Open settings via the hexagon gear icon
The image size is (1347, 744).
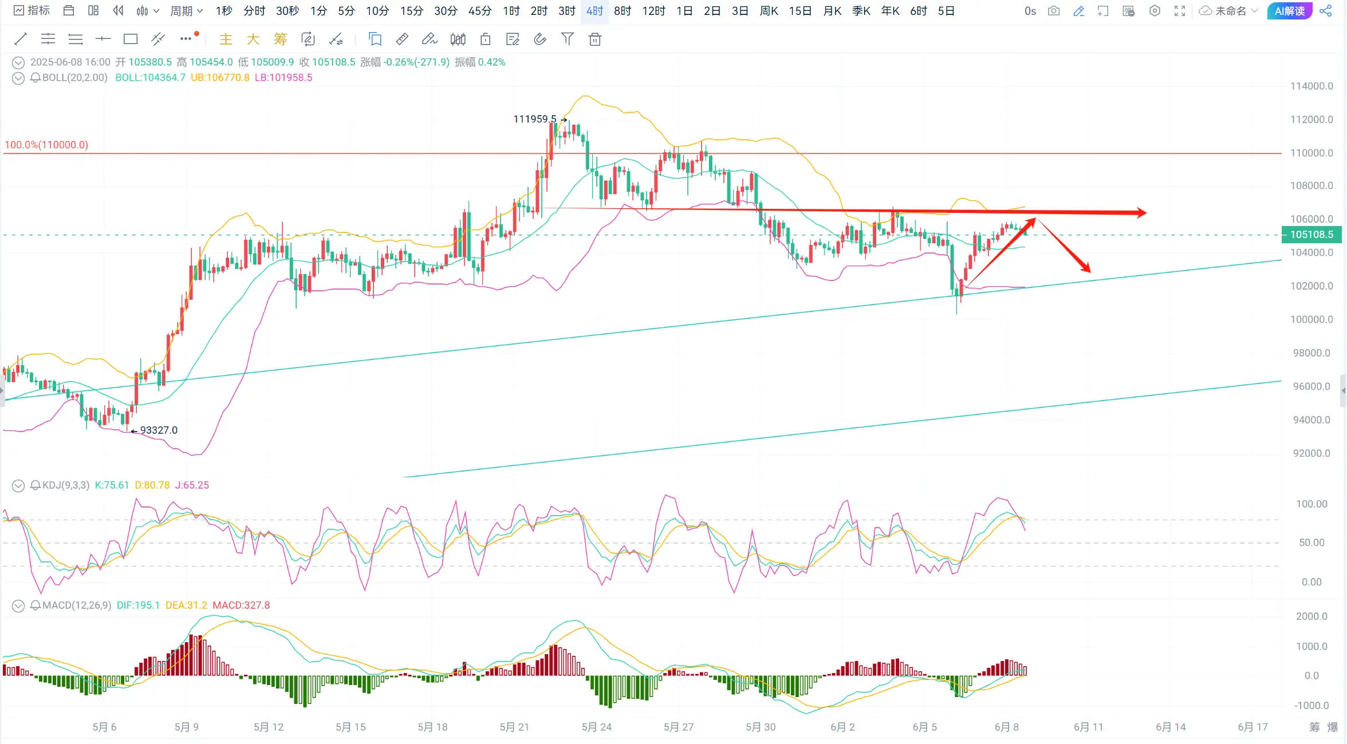click(1155, 11)
